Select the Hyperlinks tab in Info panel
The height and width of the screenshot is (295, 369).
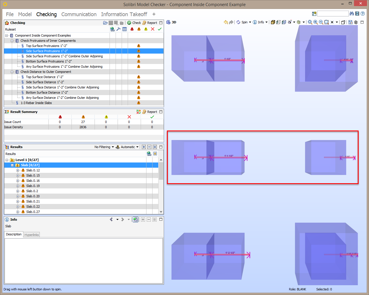pyautogui.click(x=32, y=235)
